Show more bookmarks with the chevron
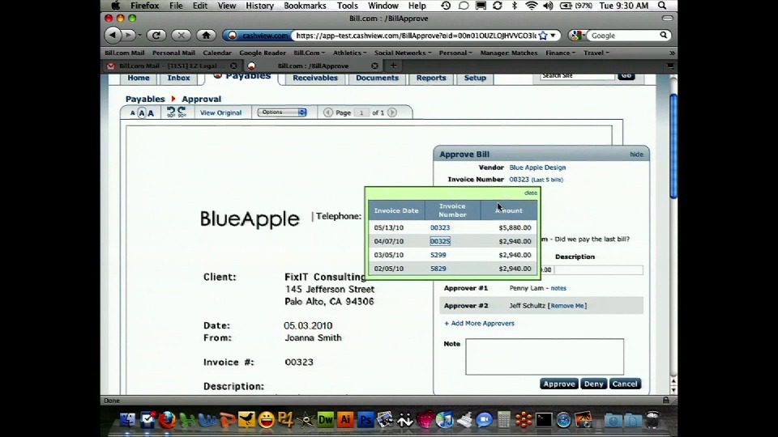Viewport: 778px width, 437px height. point(672,53)
